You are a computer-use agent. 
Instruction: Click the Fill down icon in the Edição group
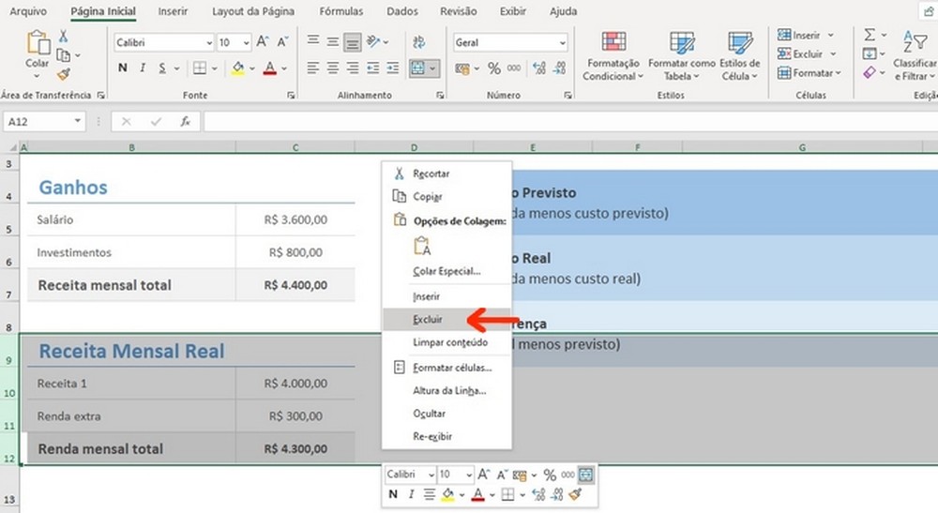click(870, 53)
